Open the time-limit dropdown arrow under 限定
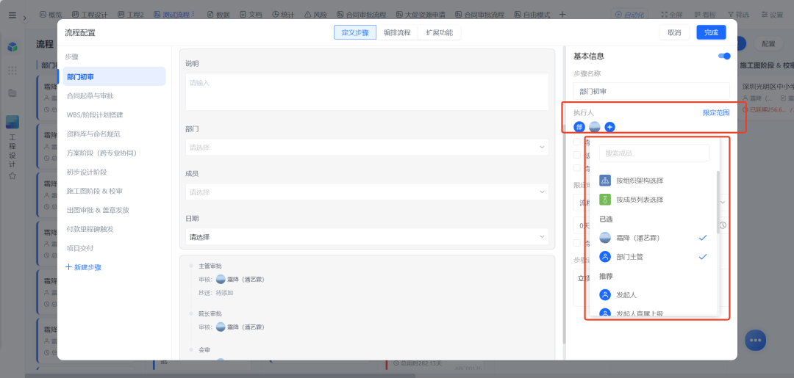This screenshot has width=794, height=378. [723, 203]
